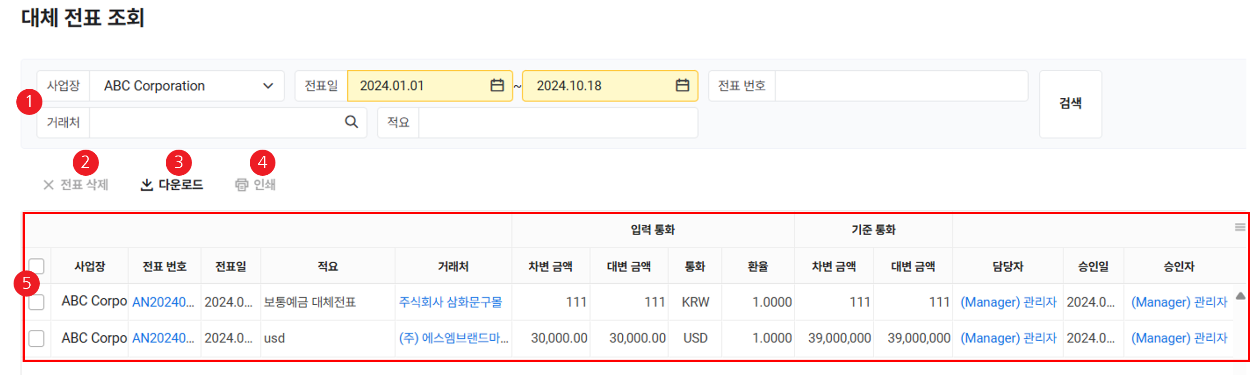The height and width of the screenshot is (375, 1250).
Task: Check the usd row checkbox
Action: pos(37,338)
